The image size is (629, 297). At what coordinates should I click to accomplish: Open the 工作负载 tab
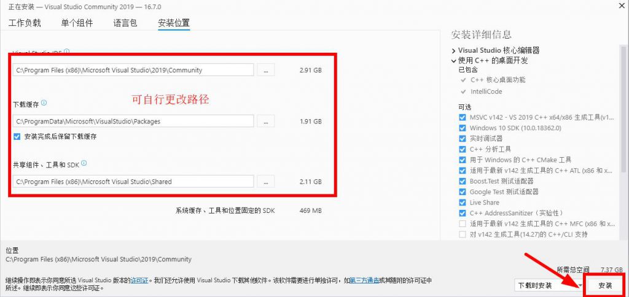(25, 23)
